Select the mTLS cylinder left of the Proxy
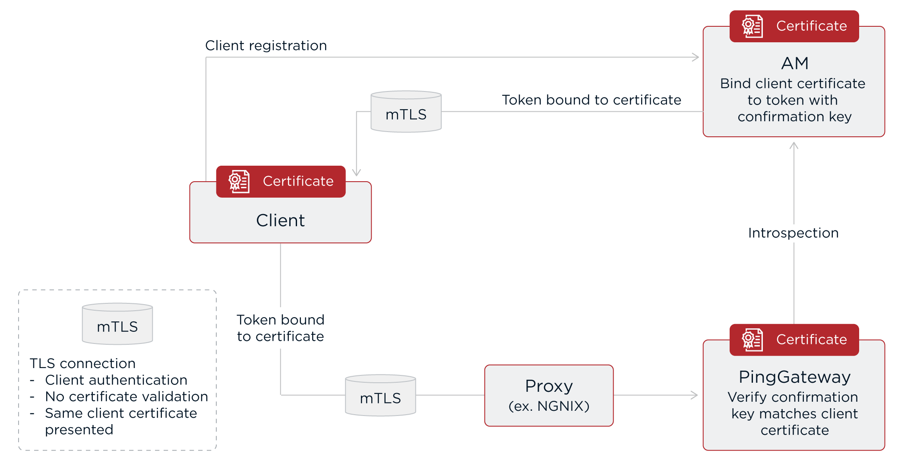The width and height of the screenshot is (898, 466). coord(380,396)
